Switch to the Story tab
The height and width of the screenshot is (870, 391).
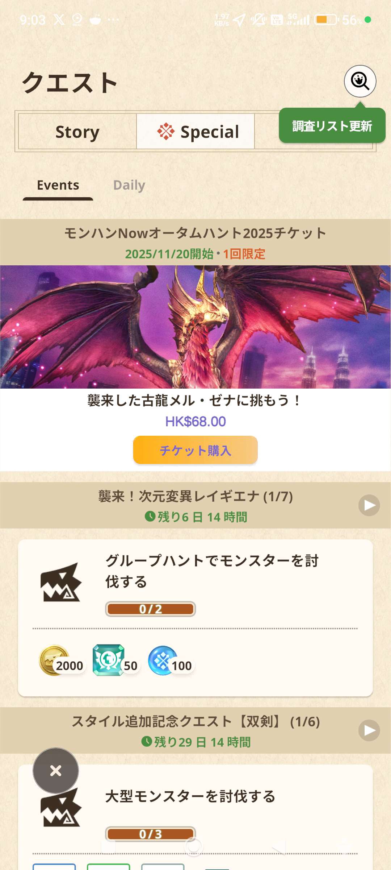coord(77,131)
